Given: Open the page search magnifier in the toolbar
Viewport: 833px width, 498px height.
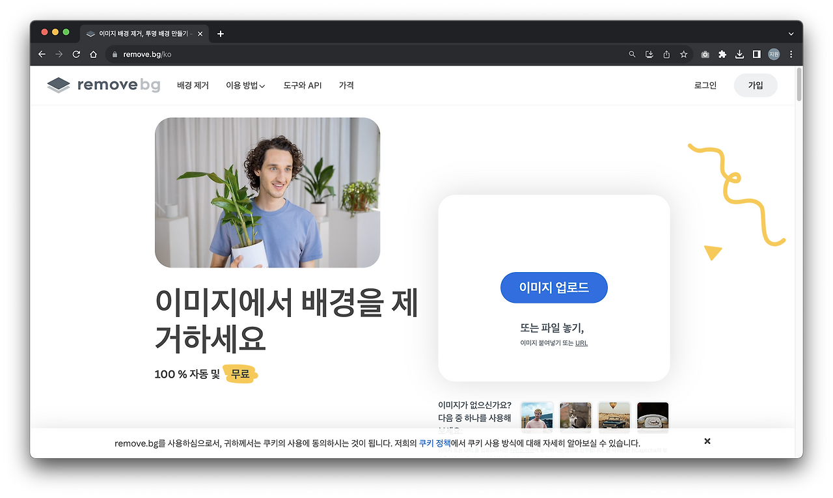Looking at the screenshot, I should point(631,54).
